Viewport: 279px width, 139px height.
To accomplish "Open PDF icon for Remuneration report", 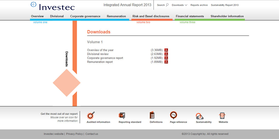I will point(166,62).
